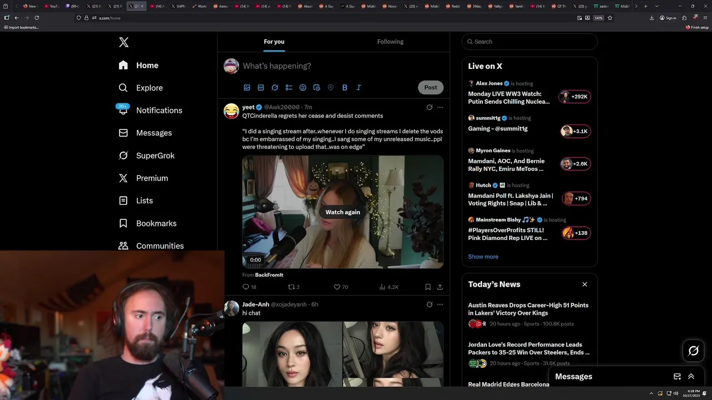Image resolution: width=712 pixels, height=400 pixels.
Task: Open Bookmarks from the sidebar
Action: (x=147, y=223)
